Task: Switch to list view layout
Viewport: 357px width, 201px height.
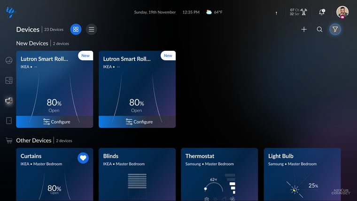Action: coord(91,30)
